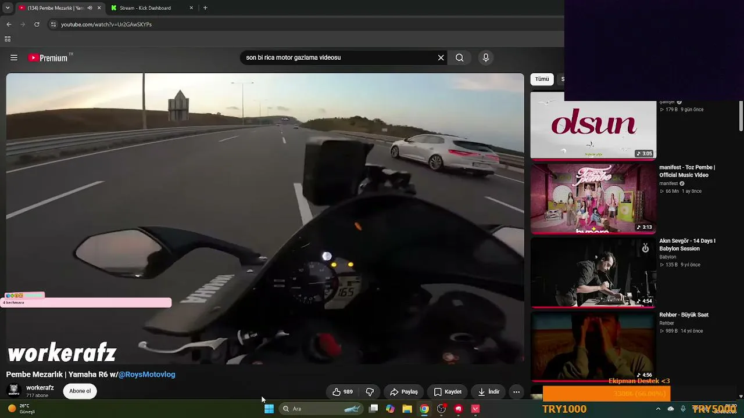Open the @RoysMotovlog channel link
The height and width of the screenshot is (418, 744).
tap(146, 374)
